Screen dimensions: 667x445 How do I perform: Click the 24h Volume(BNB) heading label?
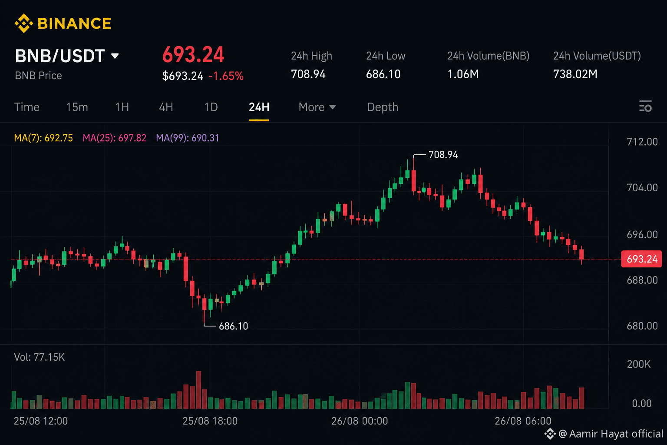(489, 56)
